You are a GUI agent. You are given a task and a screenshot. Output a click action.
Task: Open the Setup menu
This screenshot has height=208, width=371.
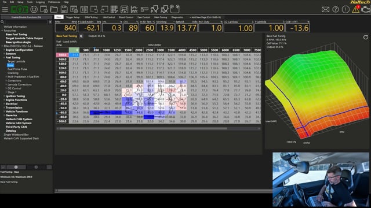(x=20, y=2)
